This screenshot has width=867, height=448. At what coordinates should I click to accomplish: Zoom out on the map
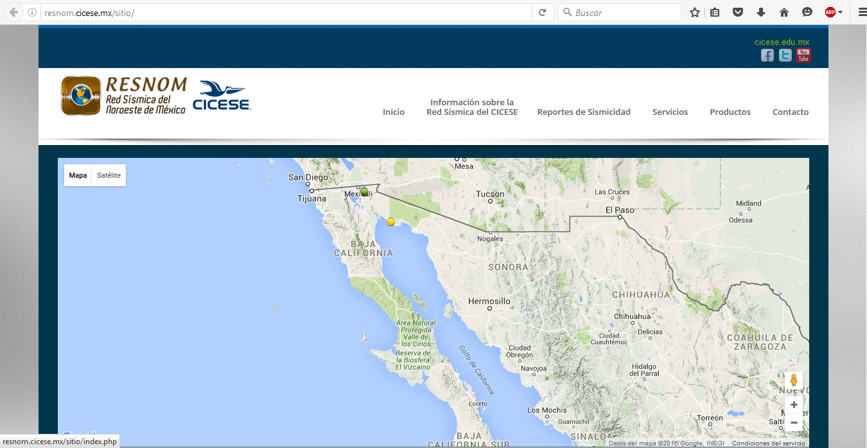pos(794,422)
